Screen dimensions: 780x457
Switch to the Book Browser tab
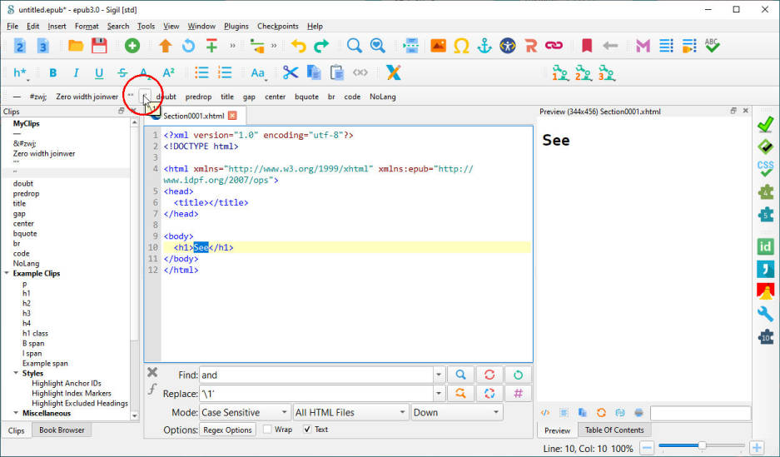click(62, 430)
